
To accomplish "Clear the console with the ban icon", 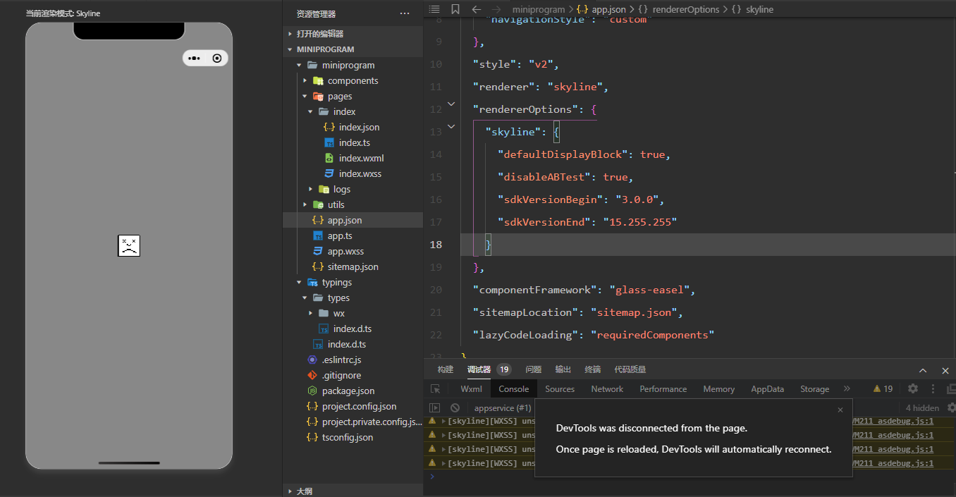I will pyautogui.click(x=455, y=408).
